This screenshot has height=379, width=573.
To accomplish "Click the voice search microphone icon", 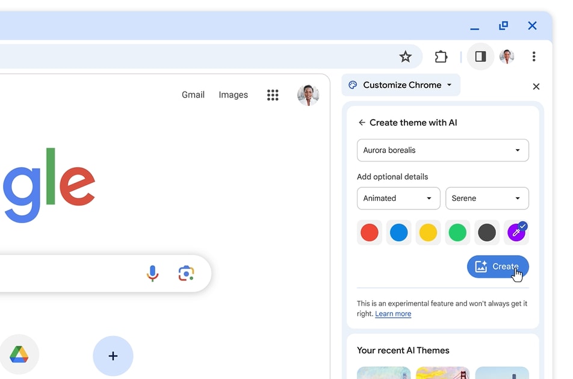I will pyautogui.click(x=152, y=273).
